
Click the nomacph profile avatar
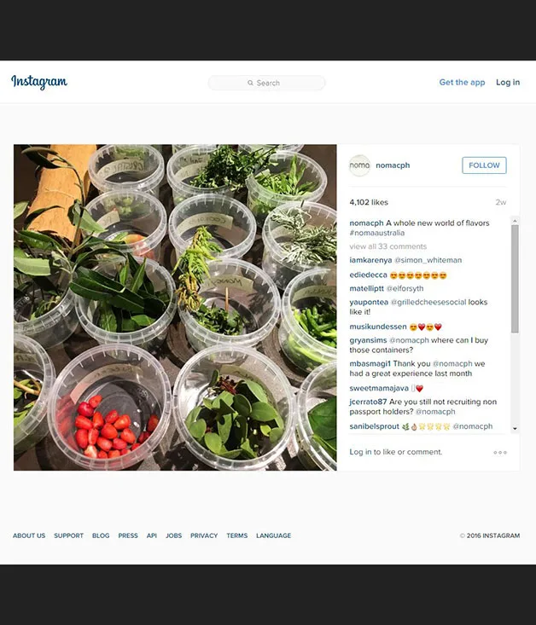pyautogui.click(x=359, y=165)
